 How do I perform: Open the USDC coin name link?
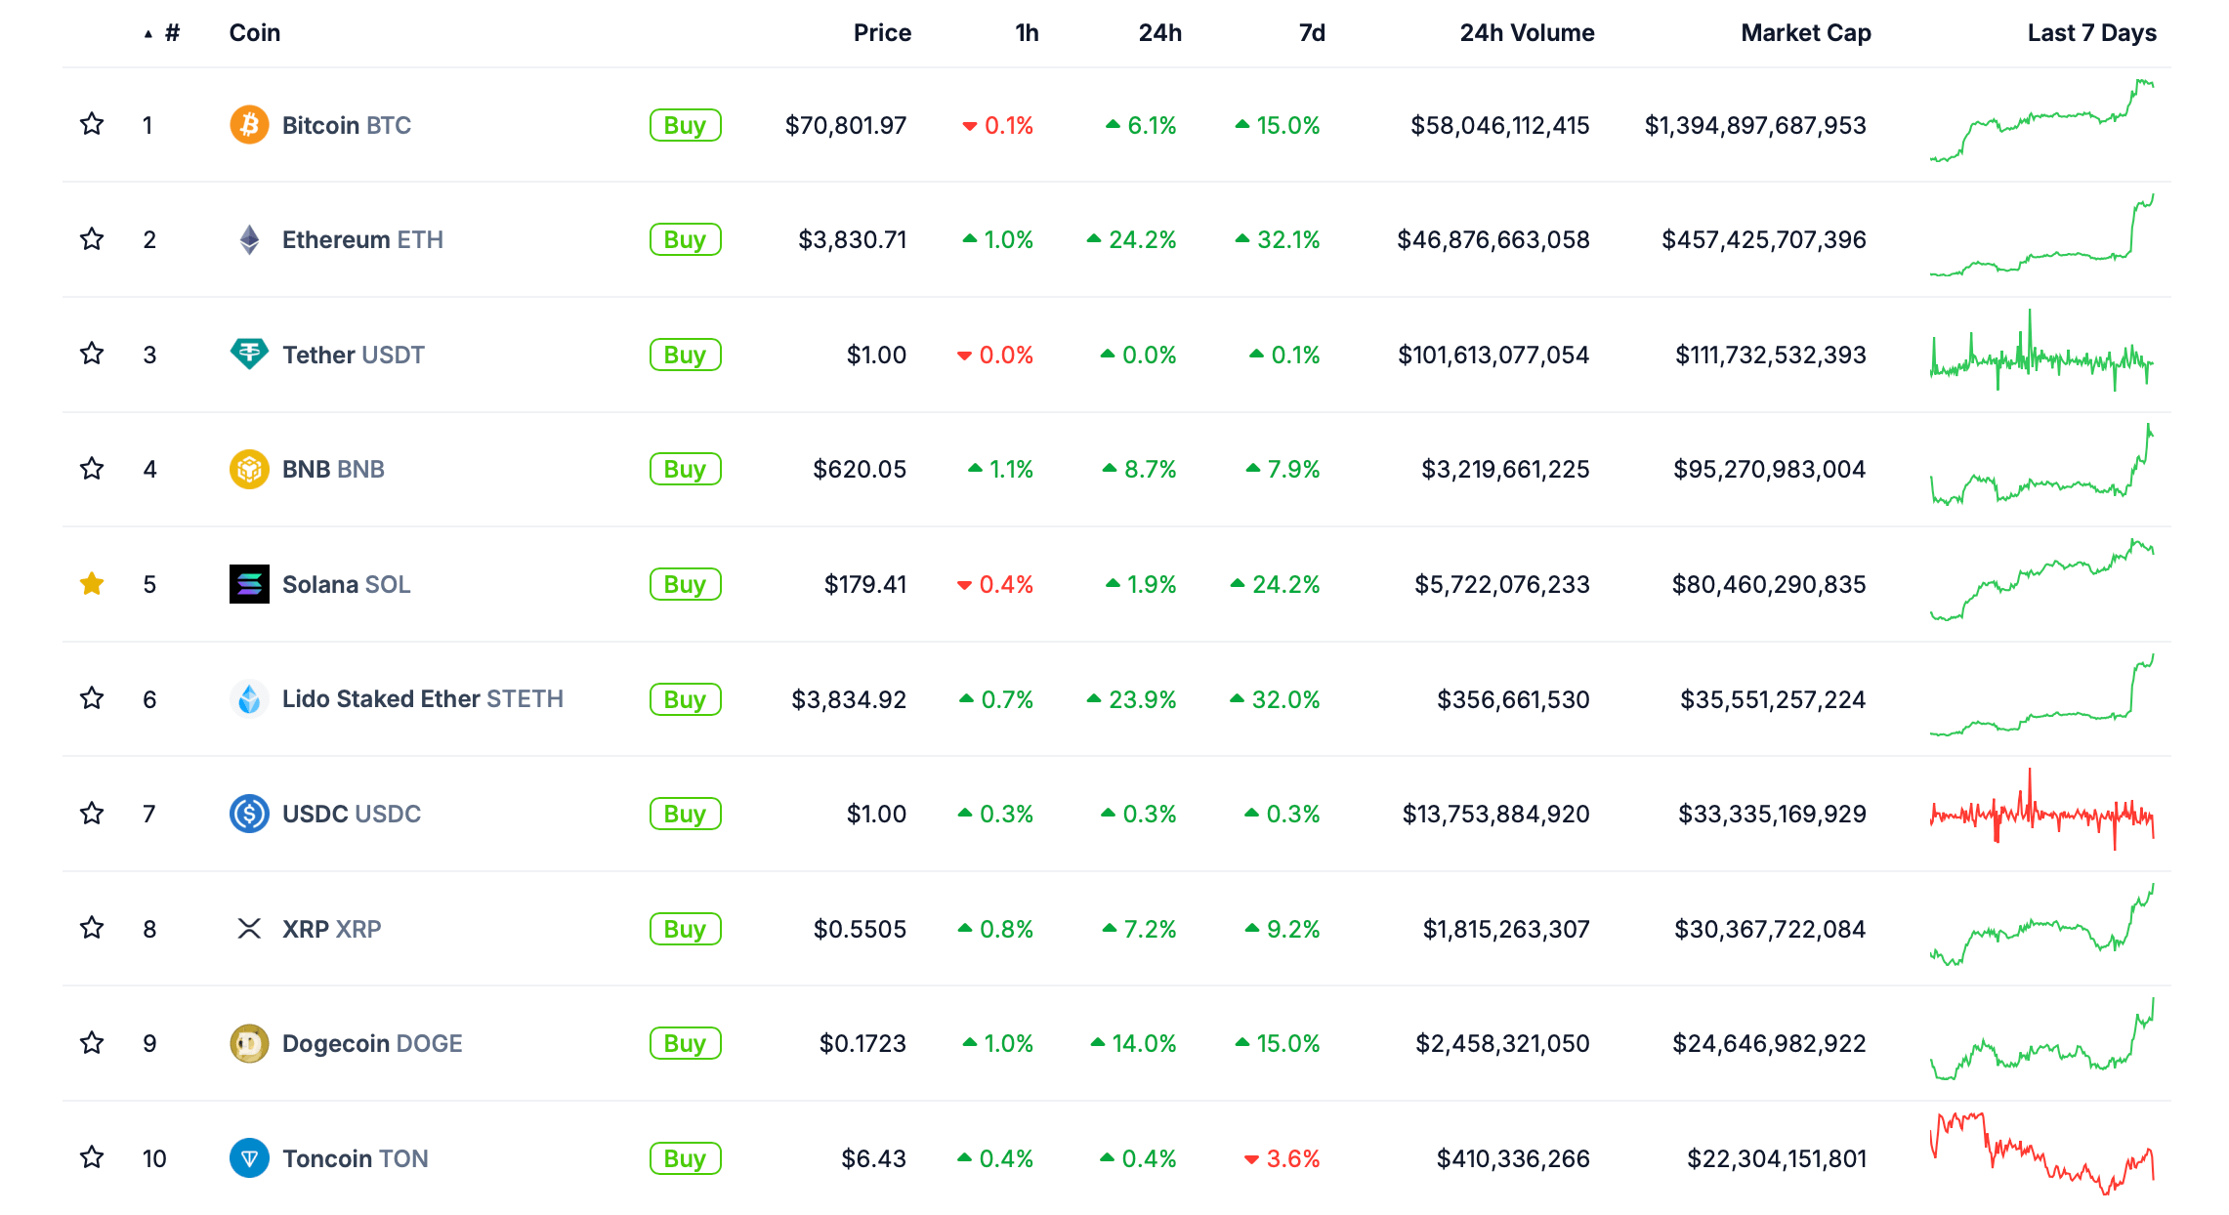(351, 814)
